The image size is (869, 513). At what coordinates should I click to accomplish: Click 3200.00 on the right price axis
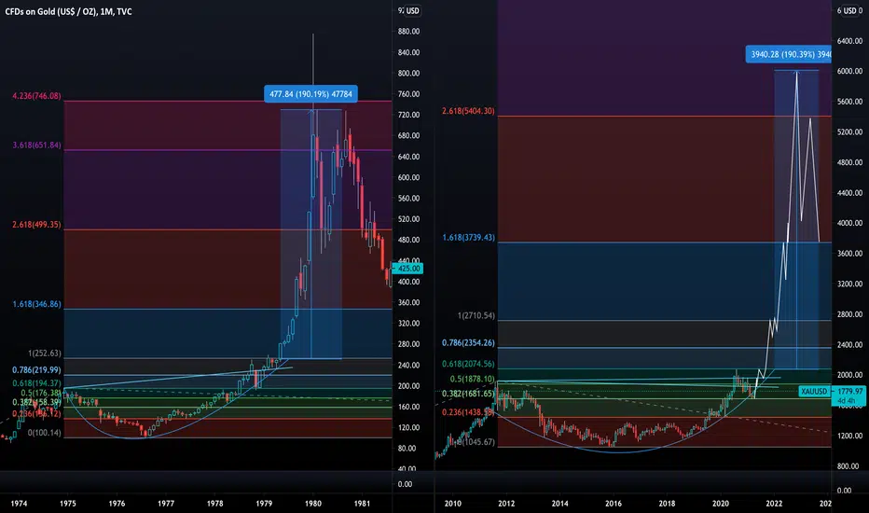pos(850,284)
